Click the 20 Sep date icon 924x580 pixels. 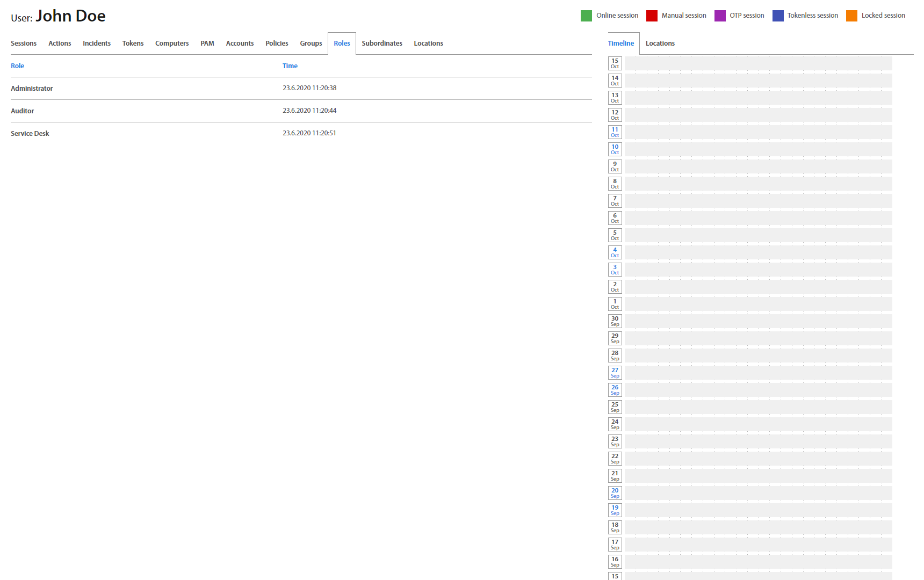click(x=615, y=493)
